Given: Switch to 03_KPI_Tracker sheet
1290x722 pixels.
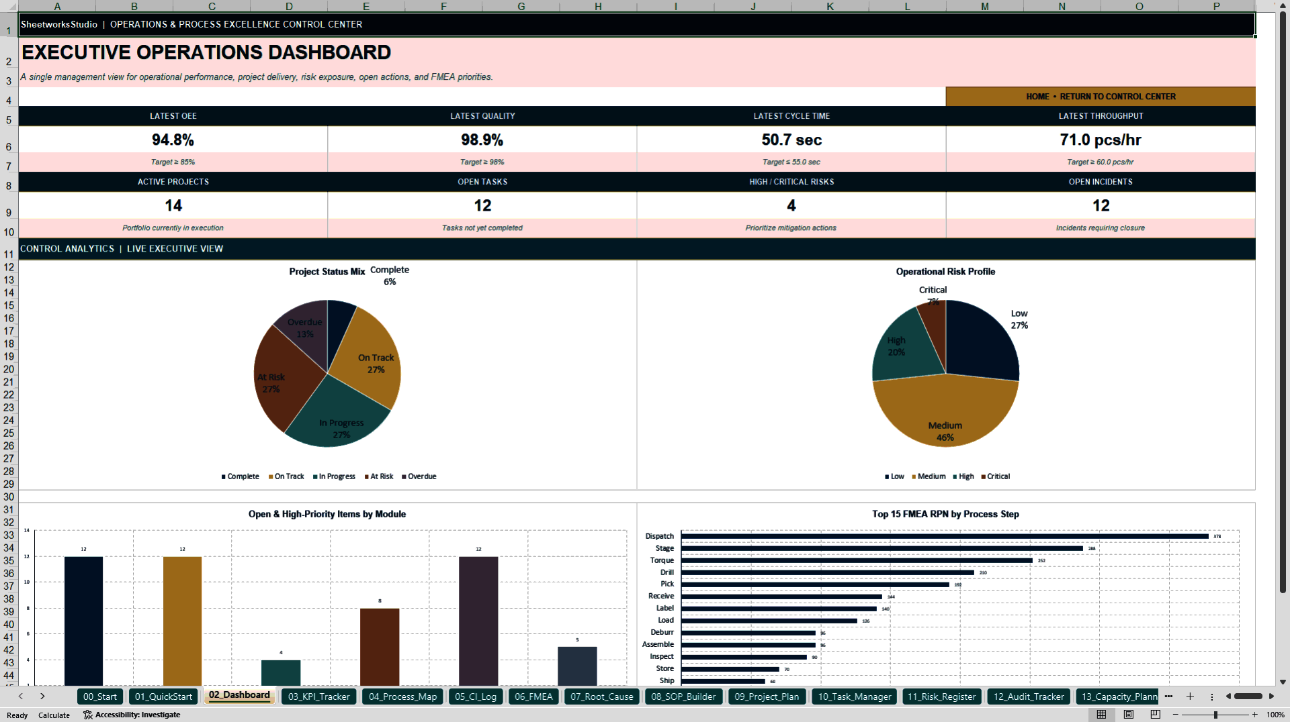Looking at the screenshot, I should pyautogui.click(x=319, y=697).
